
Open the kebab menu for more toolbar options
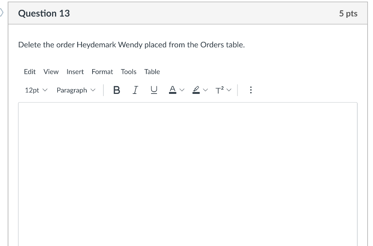[251, 90]
